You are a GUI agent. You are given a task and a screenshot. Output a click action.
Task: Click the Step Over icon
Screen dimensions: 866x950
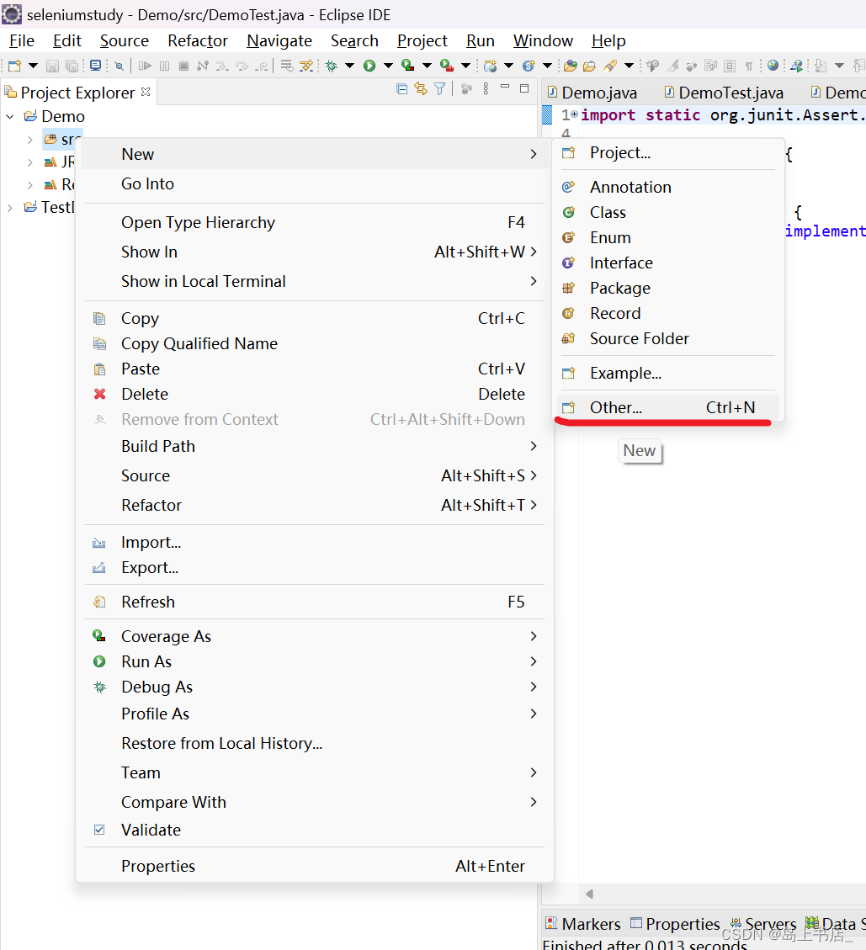pyautogui.click(x=242, y=66)
